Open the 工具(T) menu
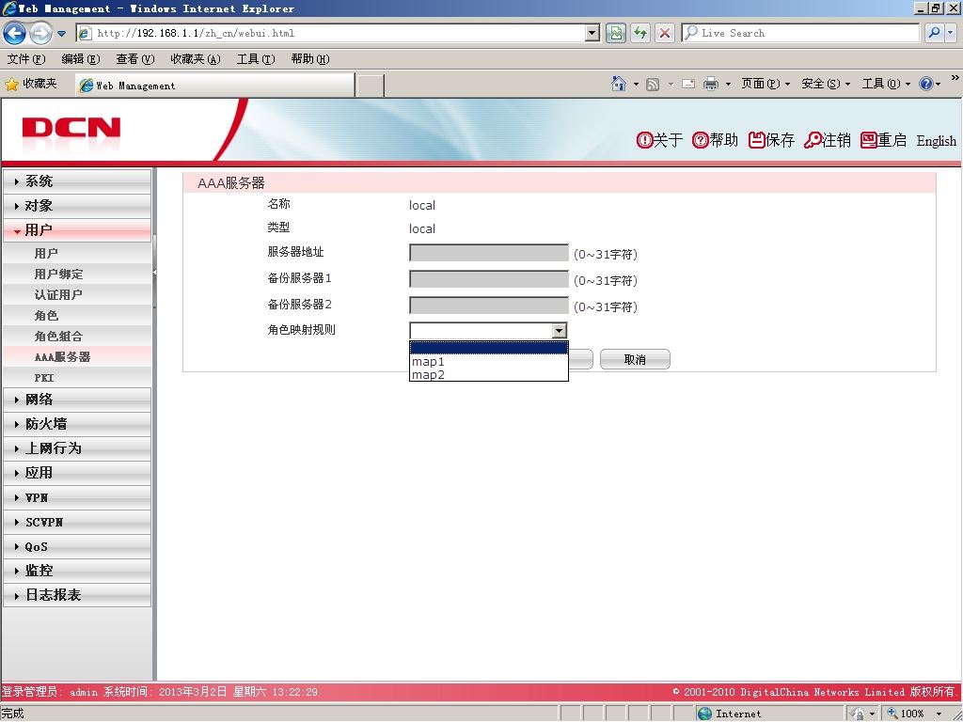The height and width of the screenshot is (722, 963). 256,59
